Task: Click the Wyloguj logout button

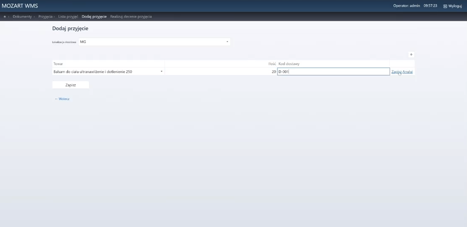Action: (452, 6)
